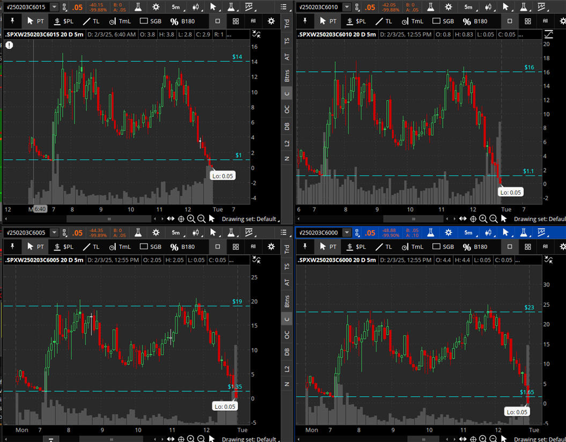Viewport: 566px width, 442px height.
Task: Click the TL trendline button in the C6005 toolbar
Action: [91, 247]
